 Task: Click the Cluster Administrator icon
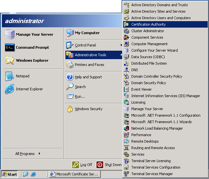click(126, 31)
